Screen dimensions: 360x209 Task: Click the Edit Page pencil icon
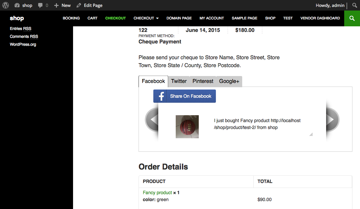pyautogui.click(x=79, y=6)
